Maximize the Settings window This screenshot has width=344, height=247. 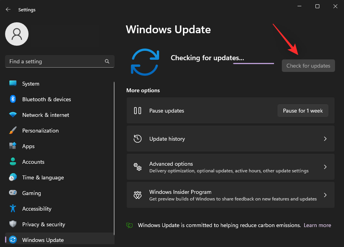317,6
